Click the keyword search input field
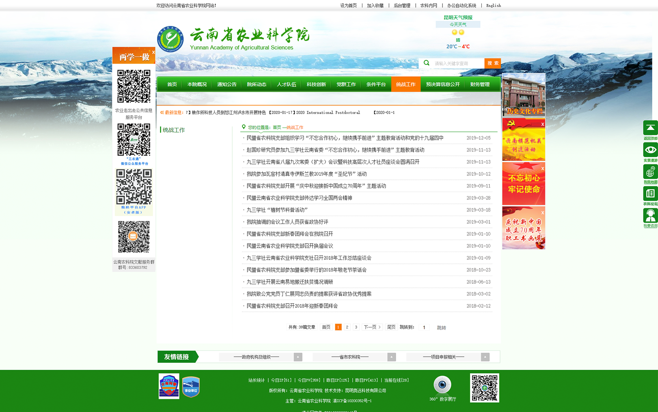658x412 pixels. pos(457,63)
